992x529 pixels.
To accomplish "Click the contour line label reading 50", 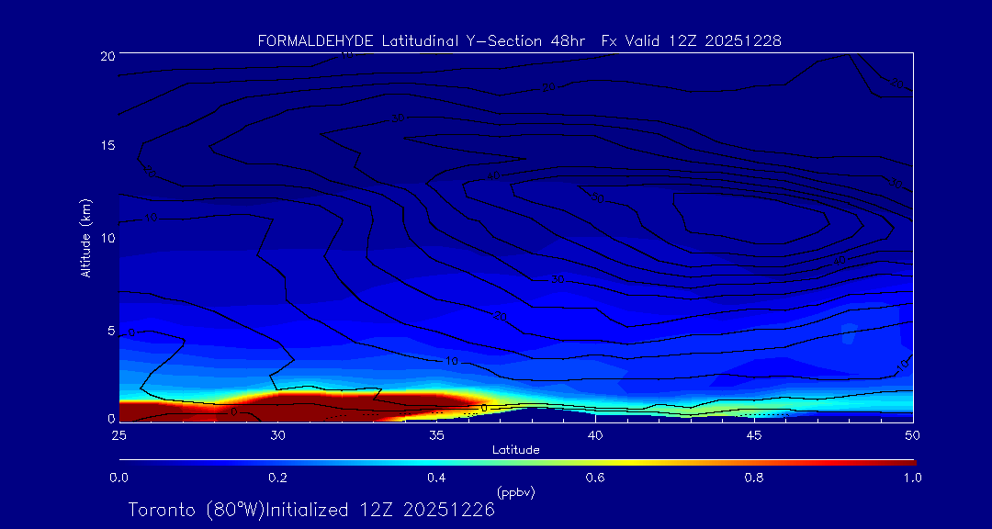I will (x=597, y=198).
